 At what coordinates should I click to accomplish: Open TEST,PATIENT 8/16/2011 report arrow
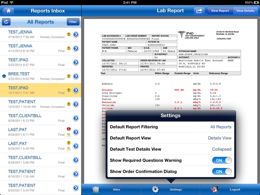point(76,174)
